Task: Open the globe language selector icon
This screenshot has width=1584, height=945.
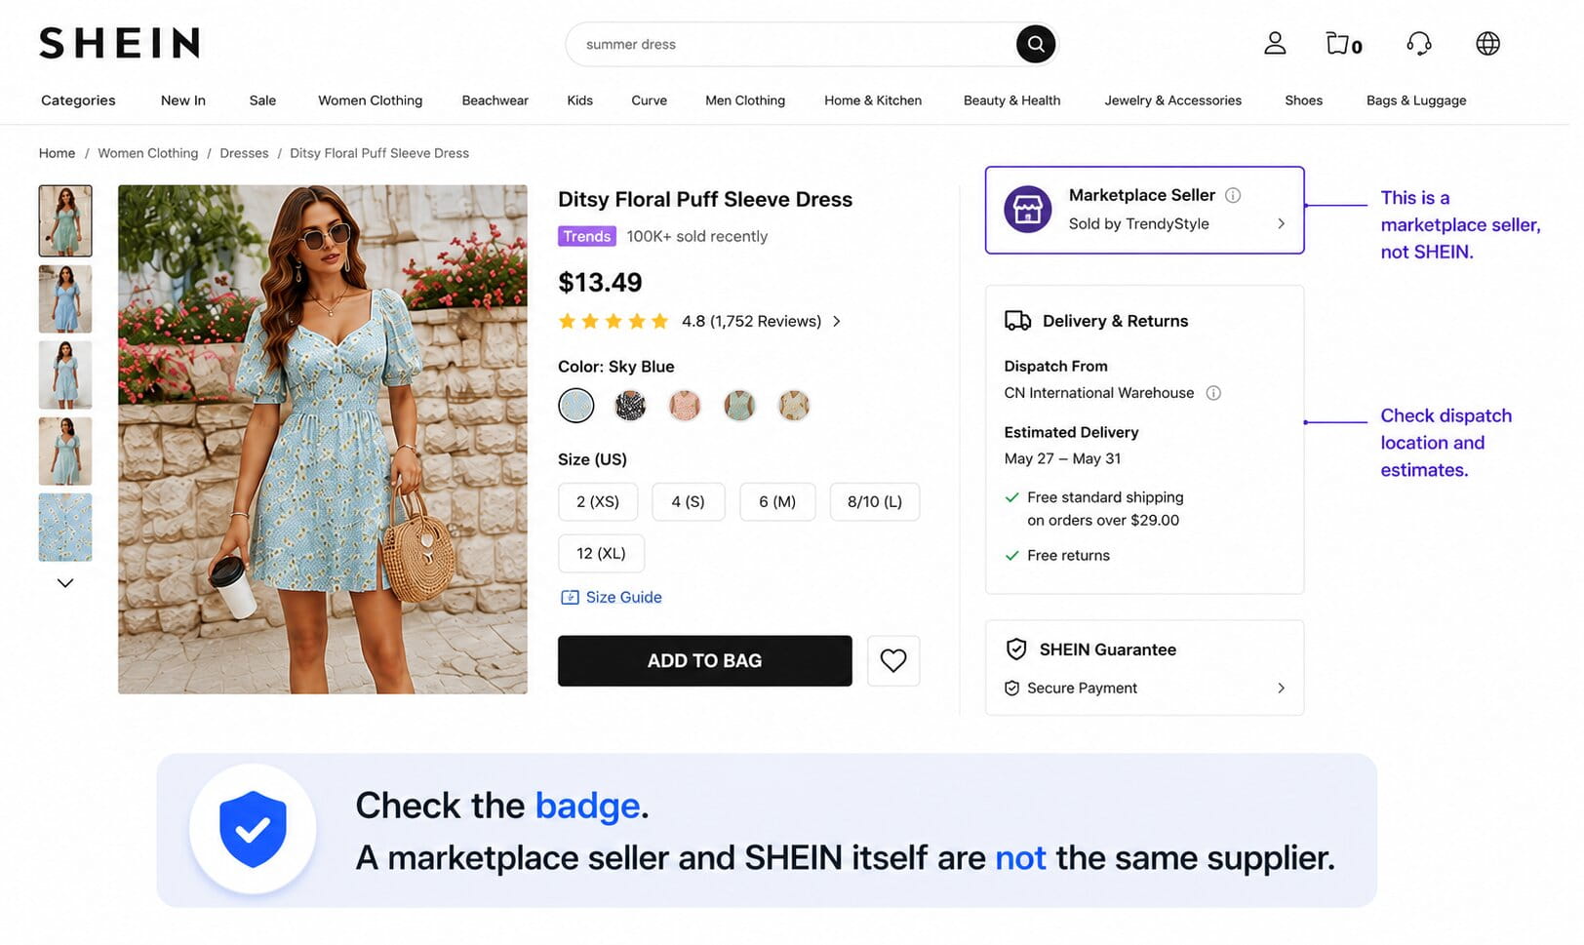Action: tap(1487, 43)
